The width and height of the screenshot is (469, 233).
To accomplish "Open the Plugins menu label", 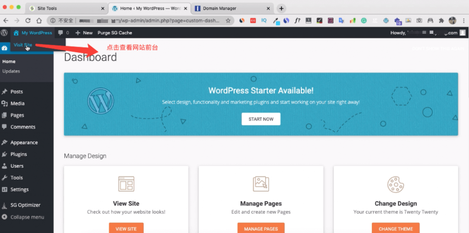I will 18,154.
